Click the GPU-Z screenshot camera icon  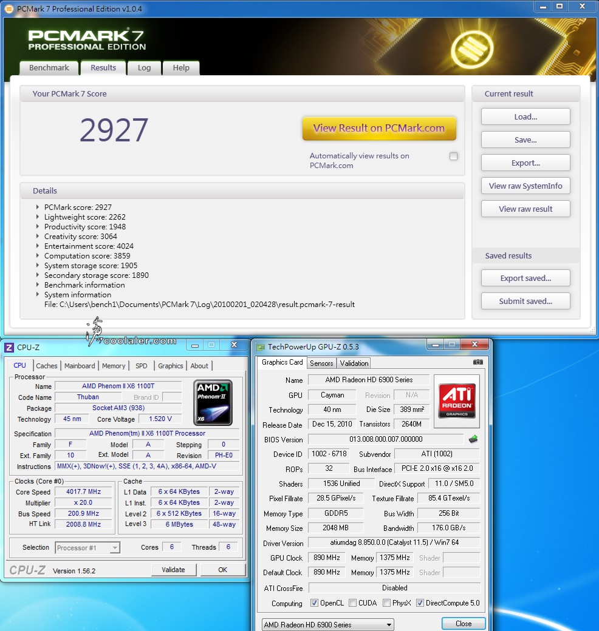(x=477, y=362)
